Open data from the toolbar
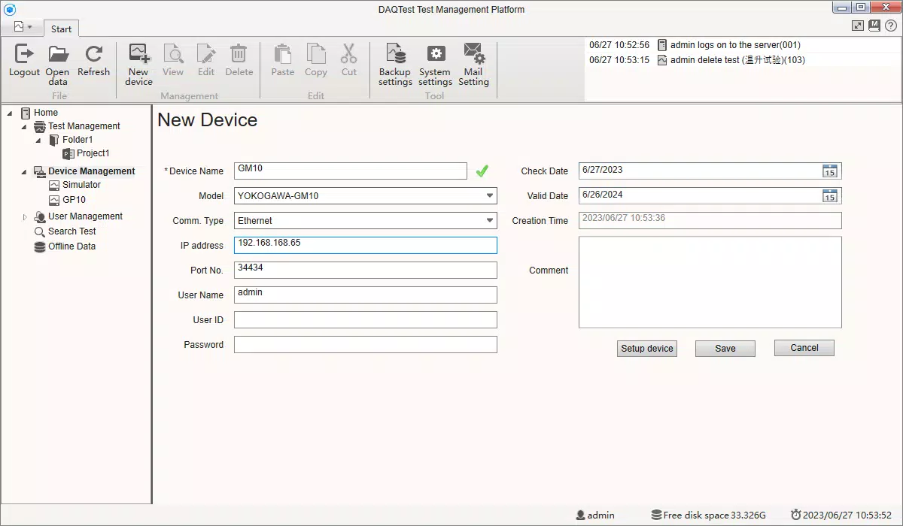Image resolution: width=903 pixels, height=526 pixels. tap(58, 65)
